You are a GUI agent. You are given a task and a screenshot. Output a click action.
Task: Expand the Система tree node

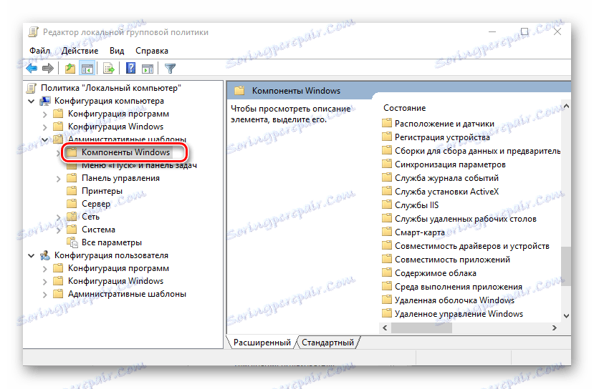pos(58,230)
